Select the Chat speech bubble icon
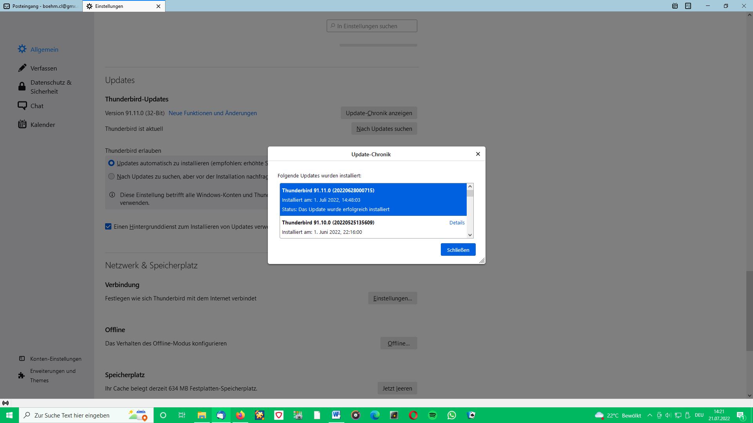The height and width of the screenshot is (423, 753). click(x=22, y=106)
